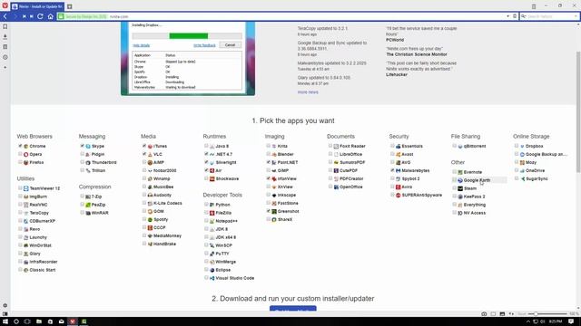
Task: Click 'The Christian Science Monitor' text
Action: (x=417, y=54)
